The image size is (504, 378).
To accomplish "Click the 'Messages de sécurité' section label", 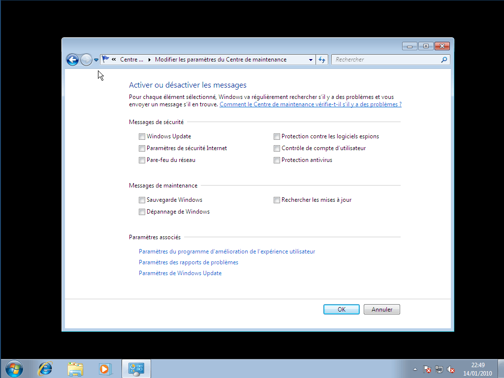I will click(156, 122).
